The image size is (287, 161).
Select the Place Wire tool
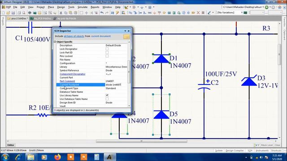130,13
